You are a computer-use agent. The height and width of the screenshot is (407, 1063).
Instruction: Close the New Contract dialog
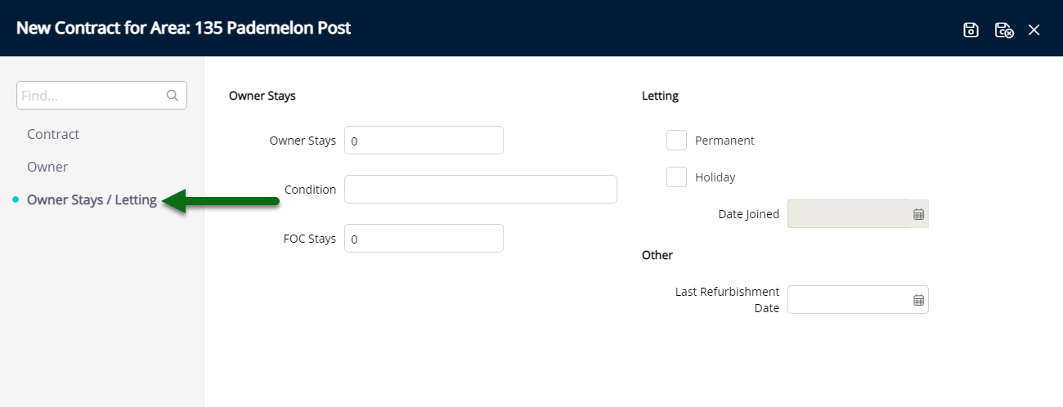click(1034, 30)
